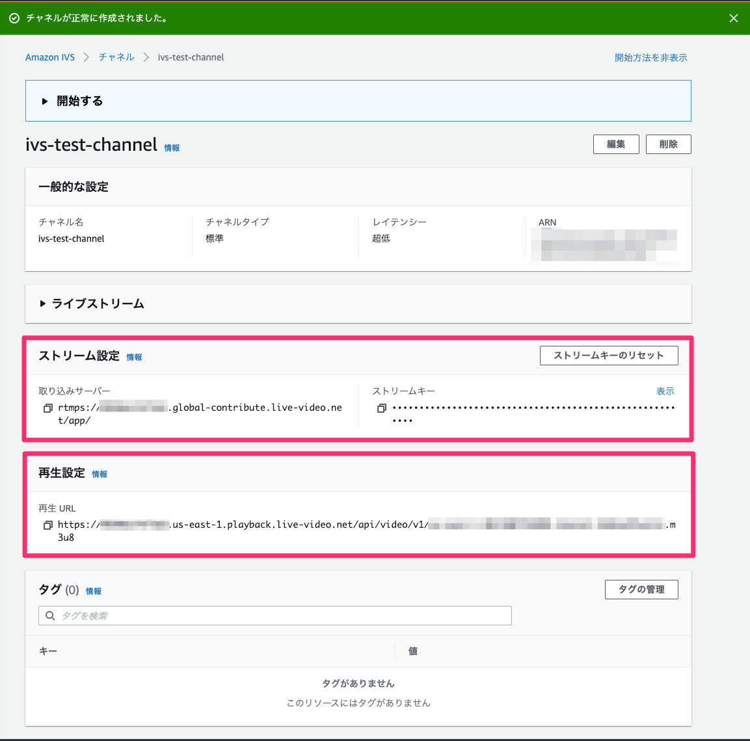This screenshot has width=750, height=741.
Task: Focus the タグを検索 search field
Action: point(275,616)
